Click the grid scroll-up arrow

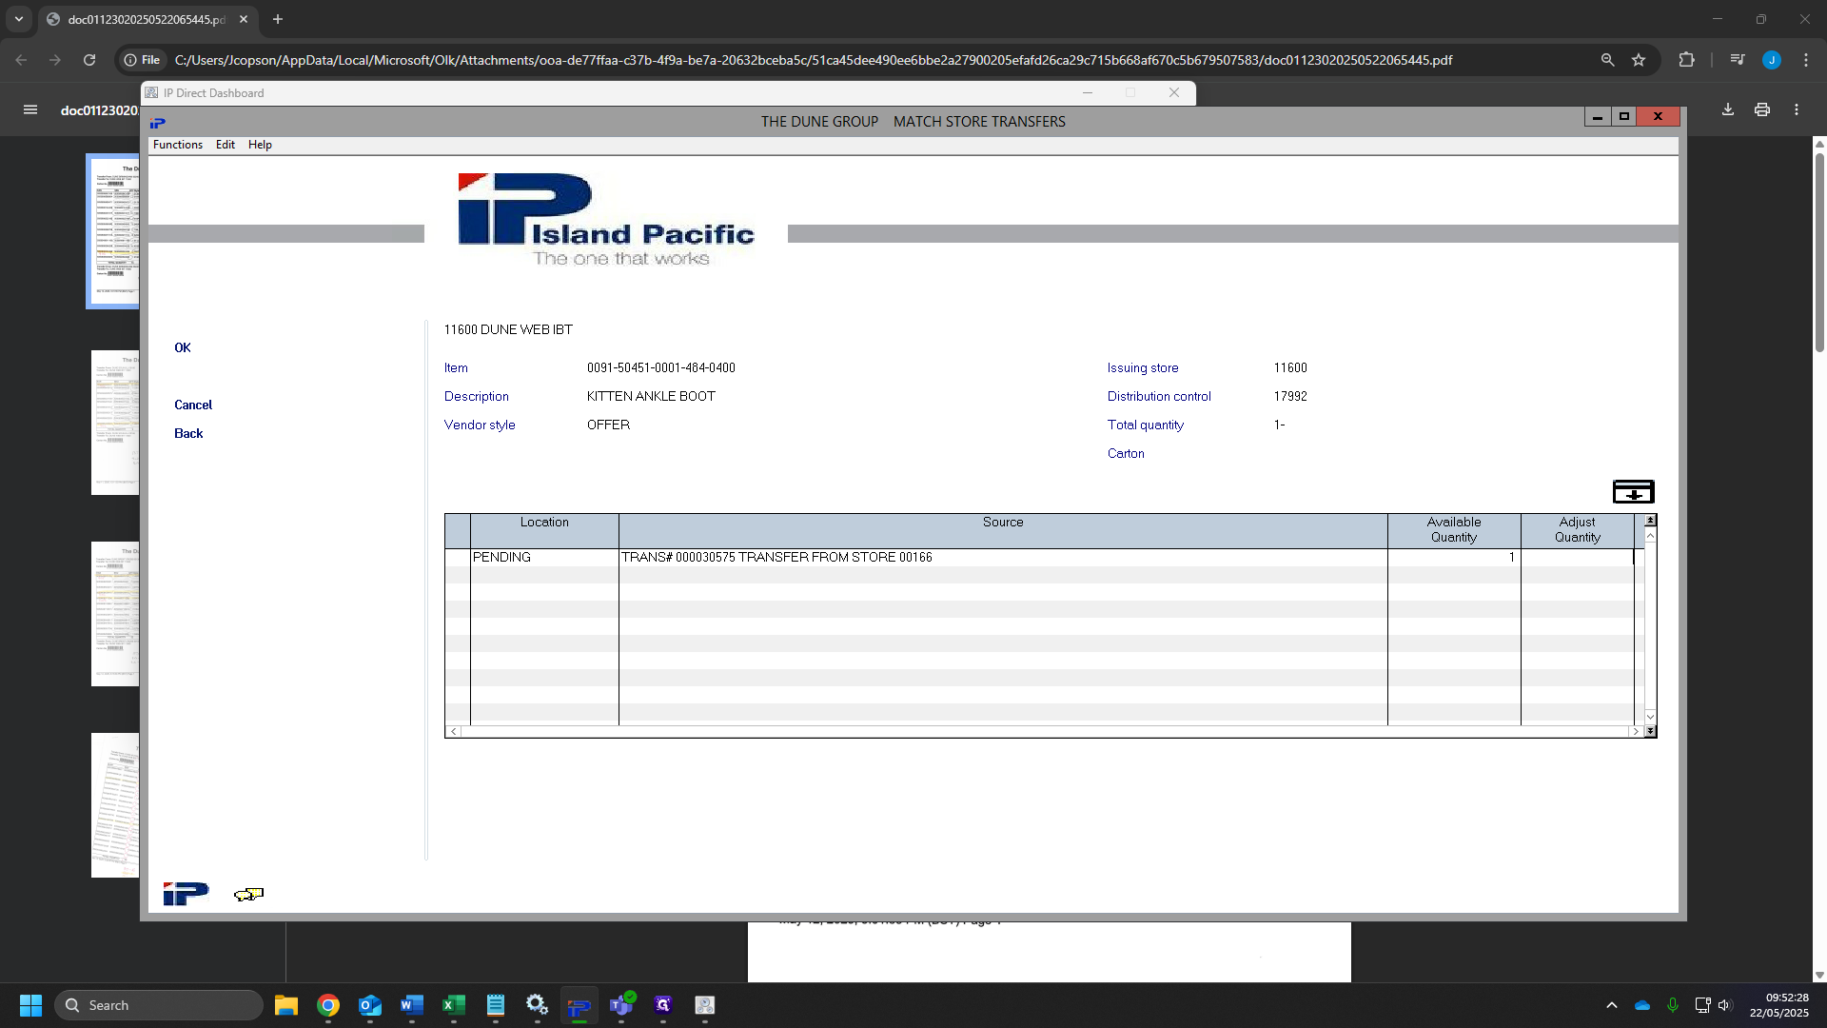click(x=1650, y=536)
